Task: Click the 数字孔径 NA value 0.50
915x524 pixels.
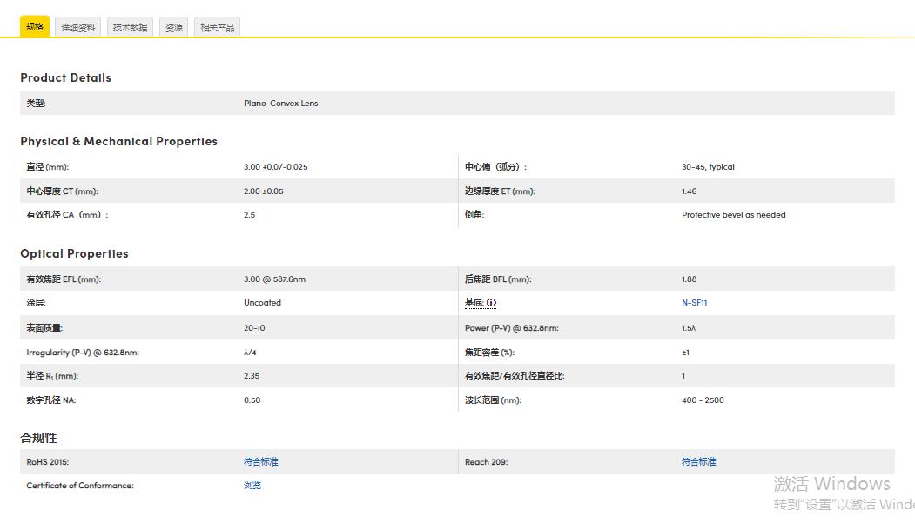Action: (252, 400)
